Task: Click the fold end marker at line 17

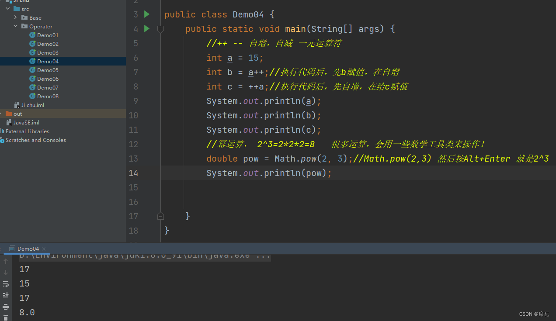Action: (160, 216)
